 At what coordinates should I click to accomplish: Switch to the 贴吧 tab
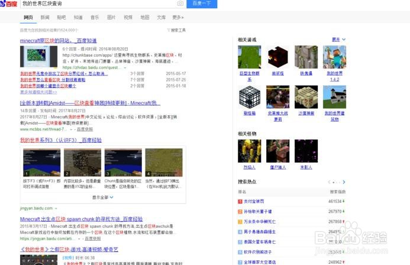62,18
